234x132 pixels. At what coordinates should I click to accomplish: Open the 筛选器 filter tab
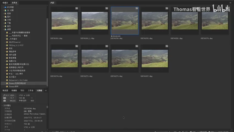[x=5, y=90]
